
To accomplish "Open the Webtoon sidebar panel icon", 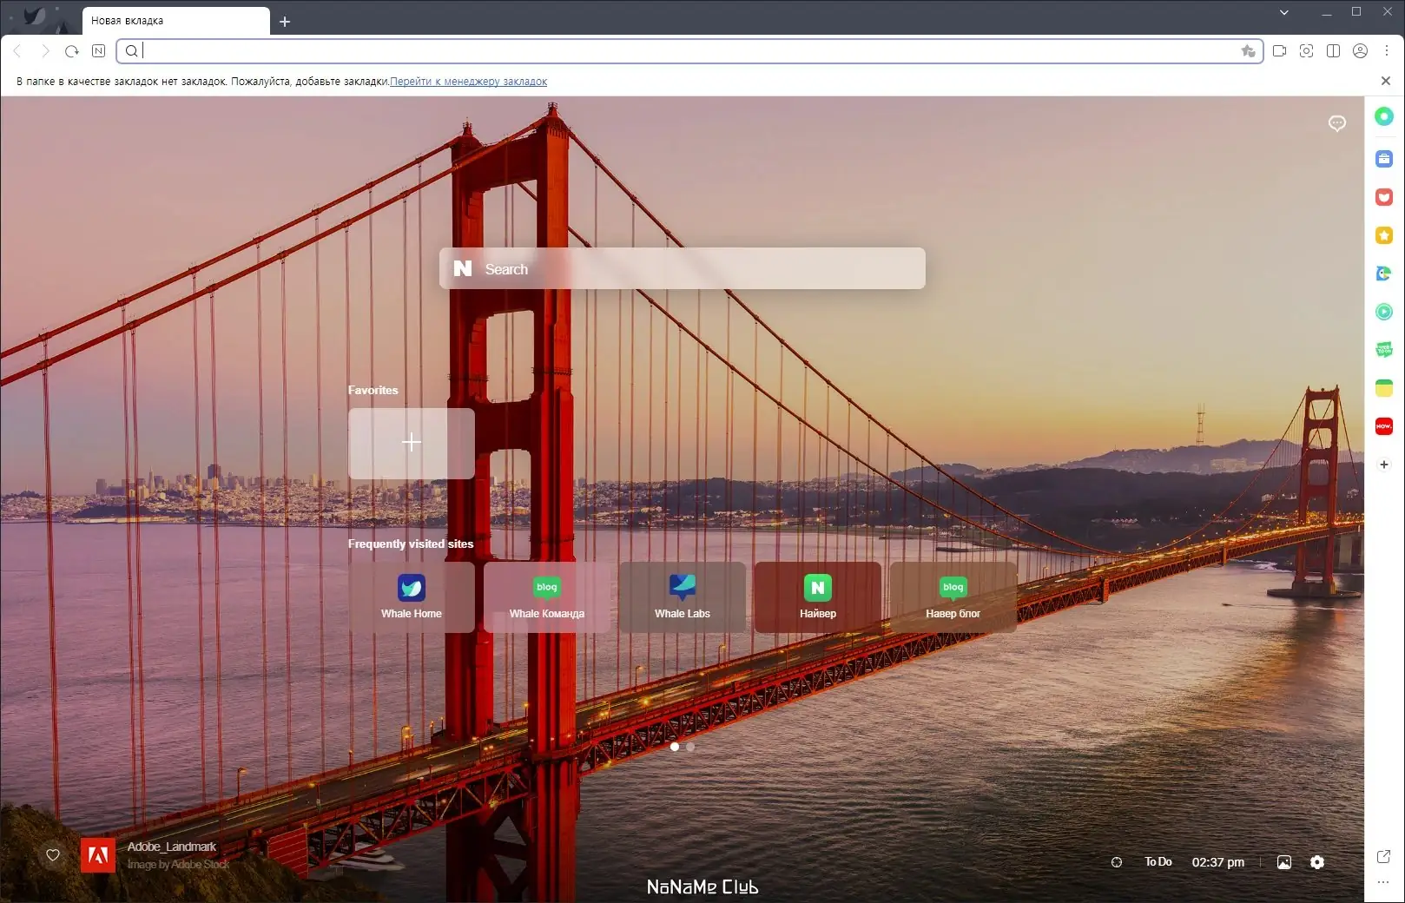I will (1384, 350).
